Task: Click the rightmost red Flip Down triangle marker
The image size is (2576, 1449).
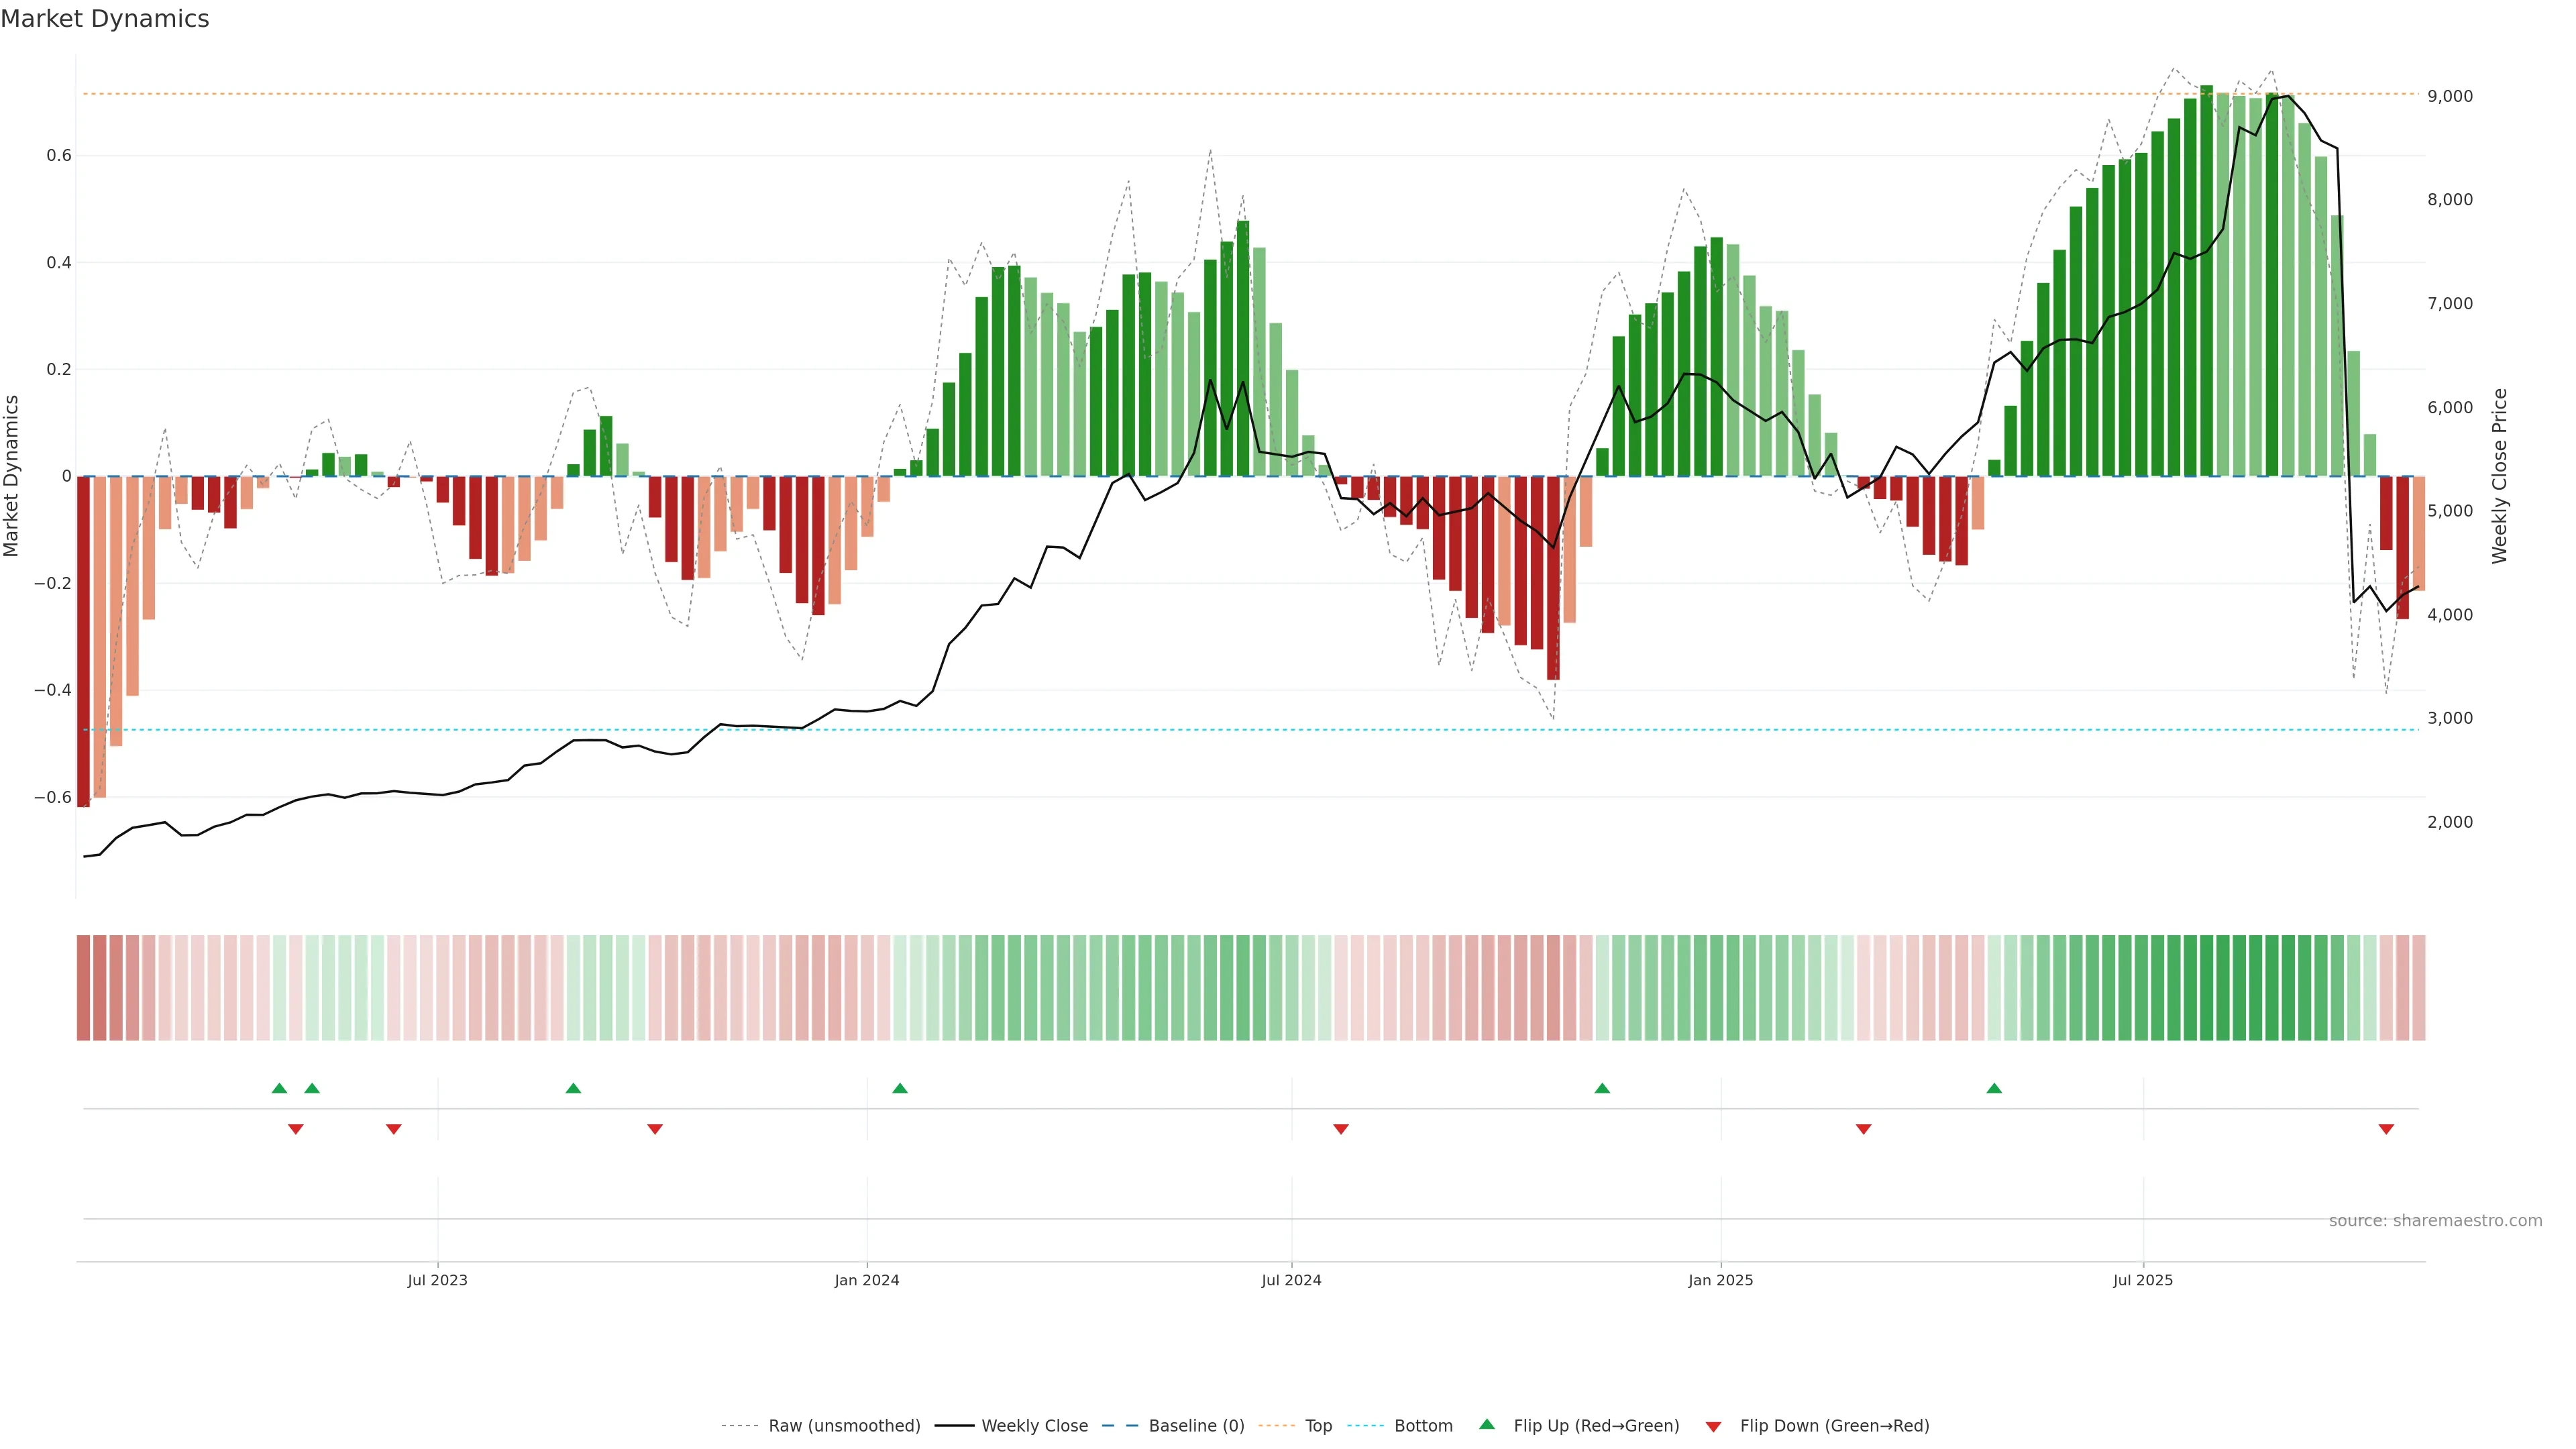Action: tap(2386, 1129)
